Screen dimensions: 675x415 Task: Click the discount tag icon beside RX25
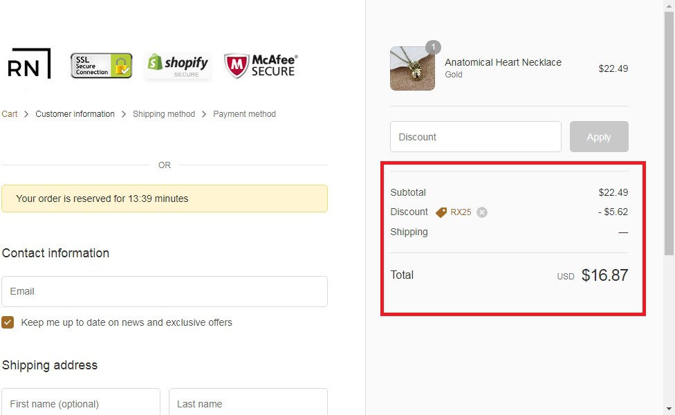[x=441, y=212]
